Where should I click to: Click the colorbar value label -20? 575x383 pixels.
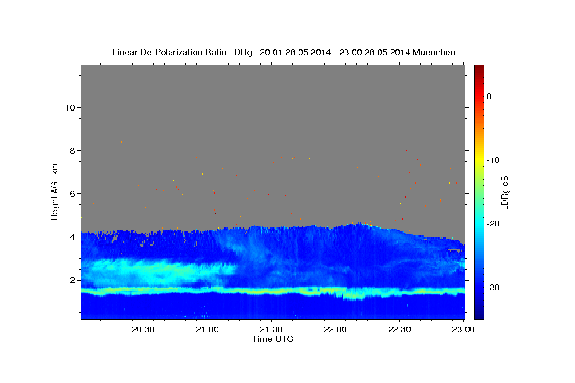(493, 224)
